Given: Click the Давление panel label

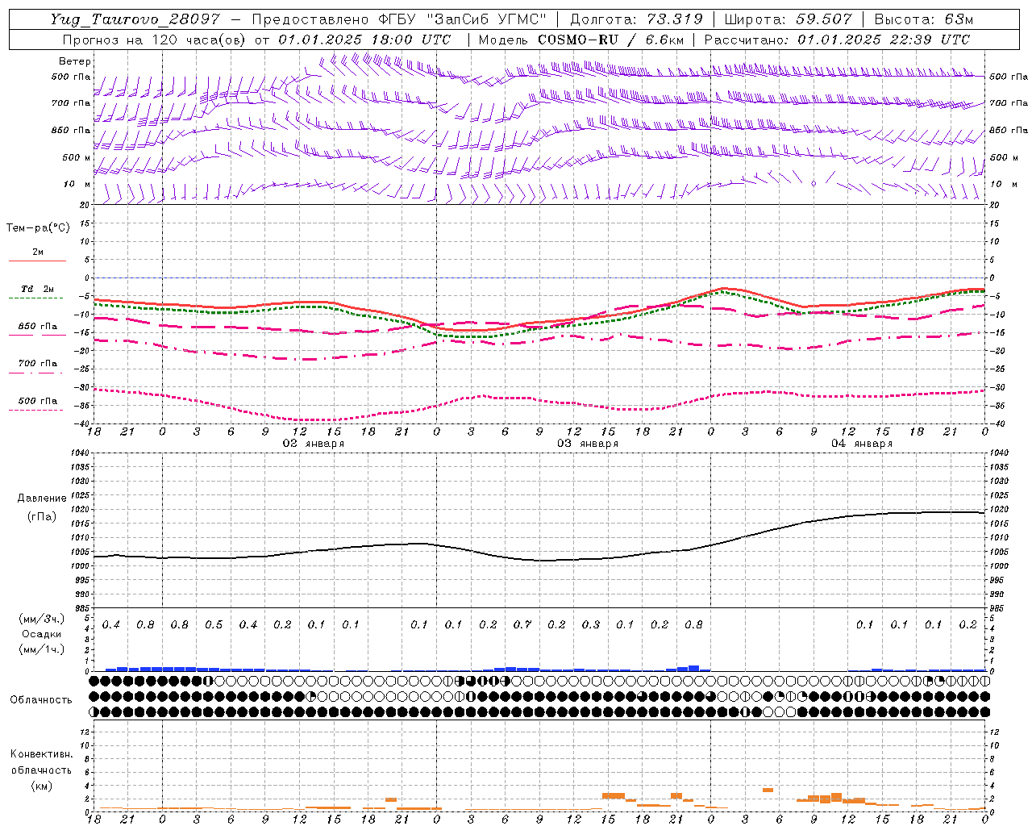Looking at the screenshot, I should pos(42,499).
